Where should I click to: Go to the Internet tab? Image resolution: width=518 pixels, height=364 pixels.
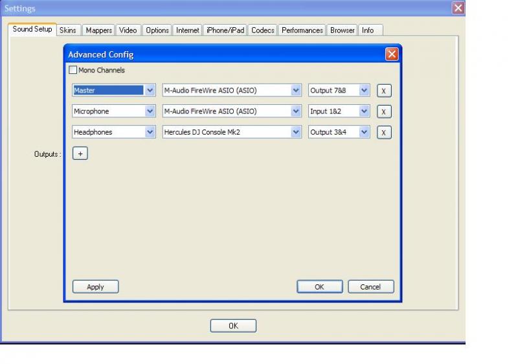coord(187,30)
